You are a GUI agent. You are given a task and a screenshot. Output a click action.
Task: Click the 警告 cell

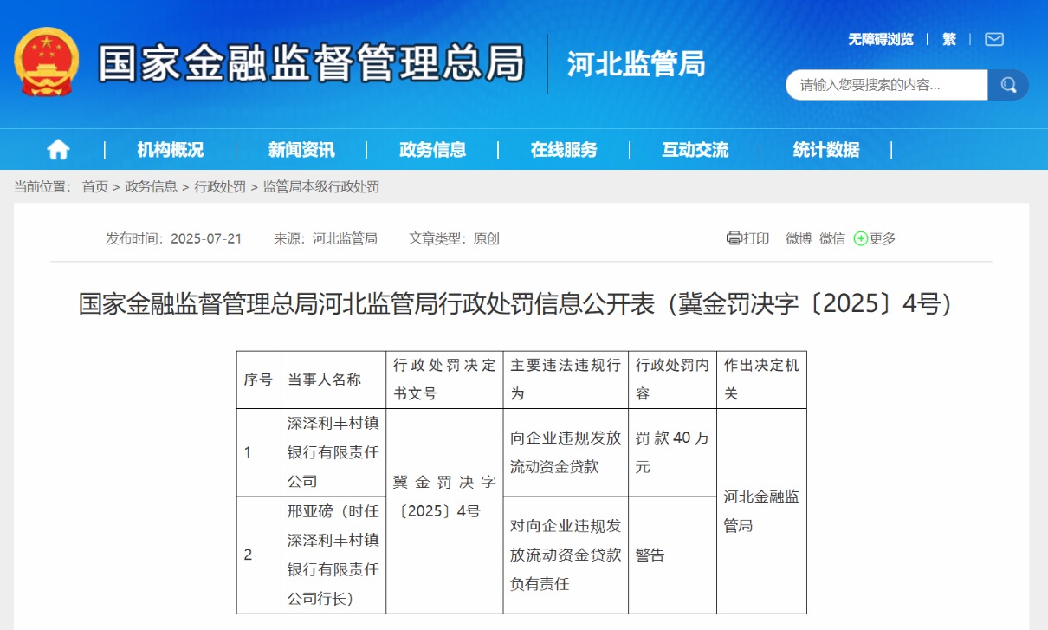tap(672, 555)
